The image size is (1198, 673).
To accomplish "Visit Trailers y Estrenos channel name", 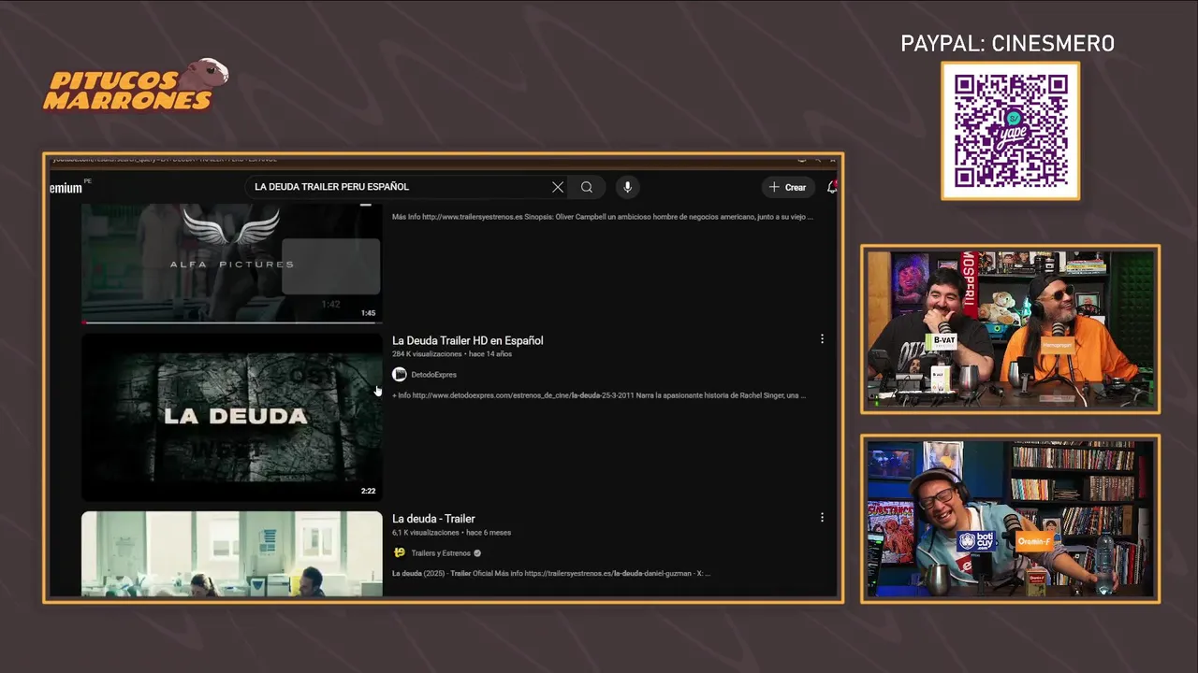I will tap(441, 553).
